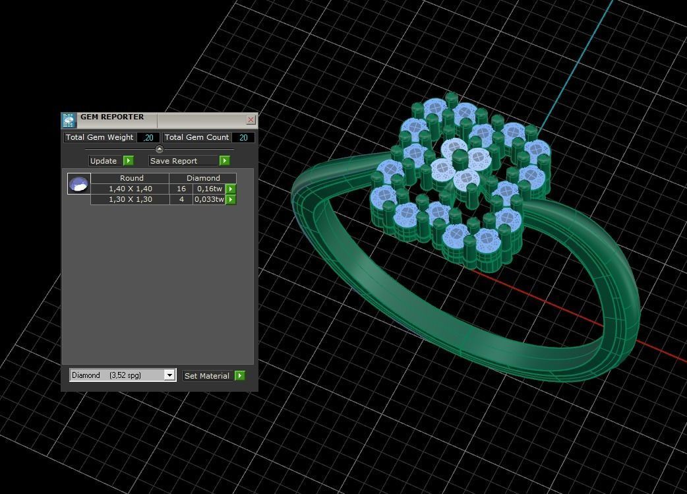687x494 pixels.
Task: Click the Total Gem Weight value field
Action: click(x=148, y=138)
